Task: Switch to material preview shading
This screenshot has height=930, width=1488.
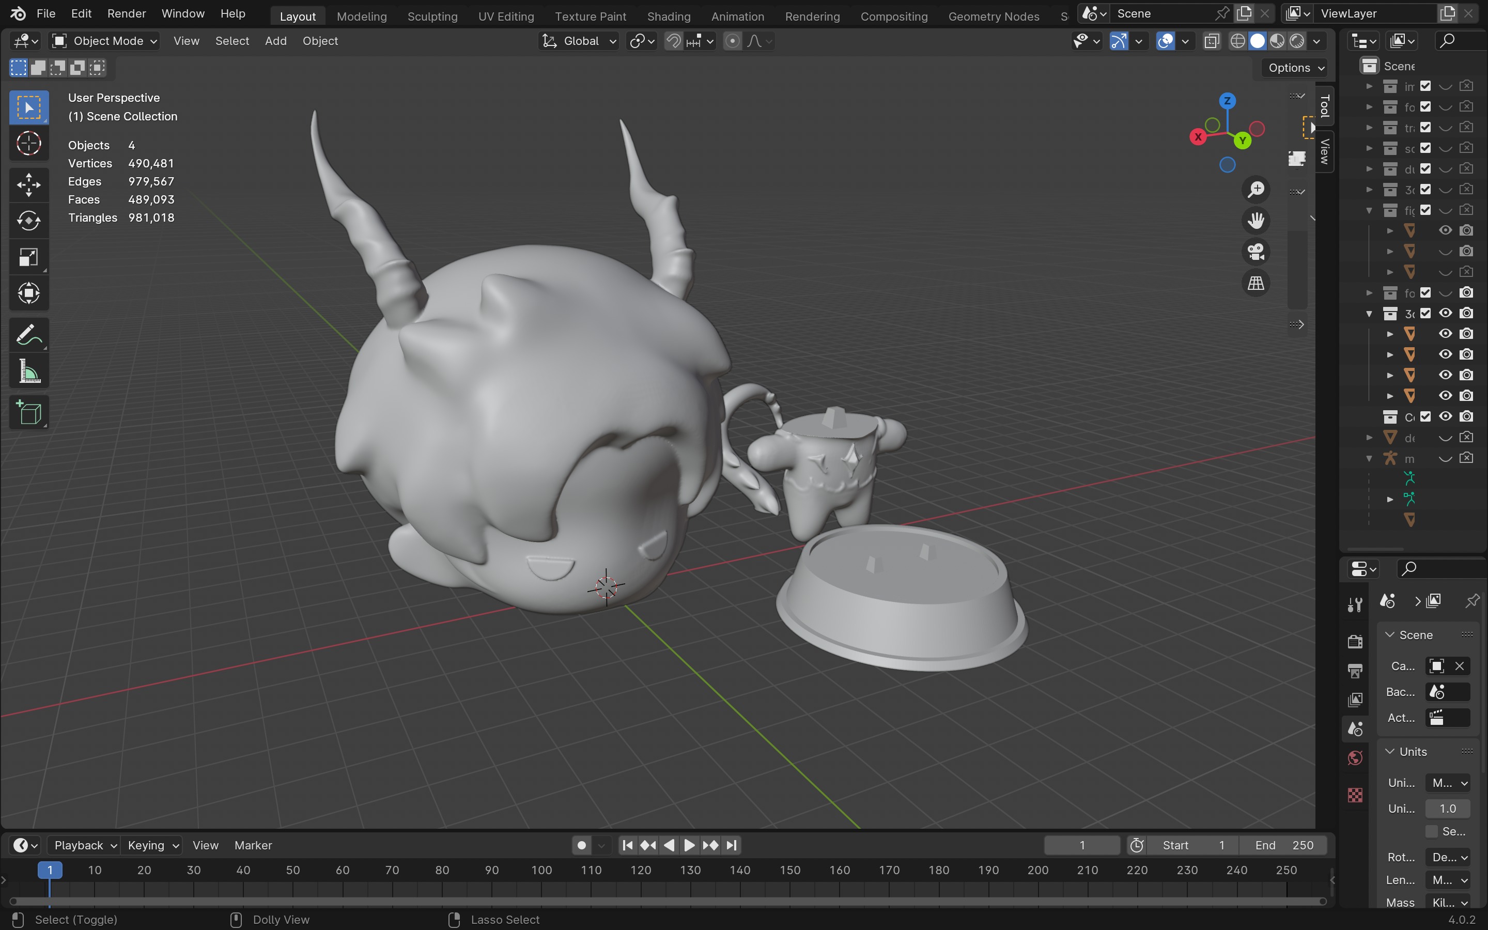Action: pyautogui.click(x=1277, y=41)
